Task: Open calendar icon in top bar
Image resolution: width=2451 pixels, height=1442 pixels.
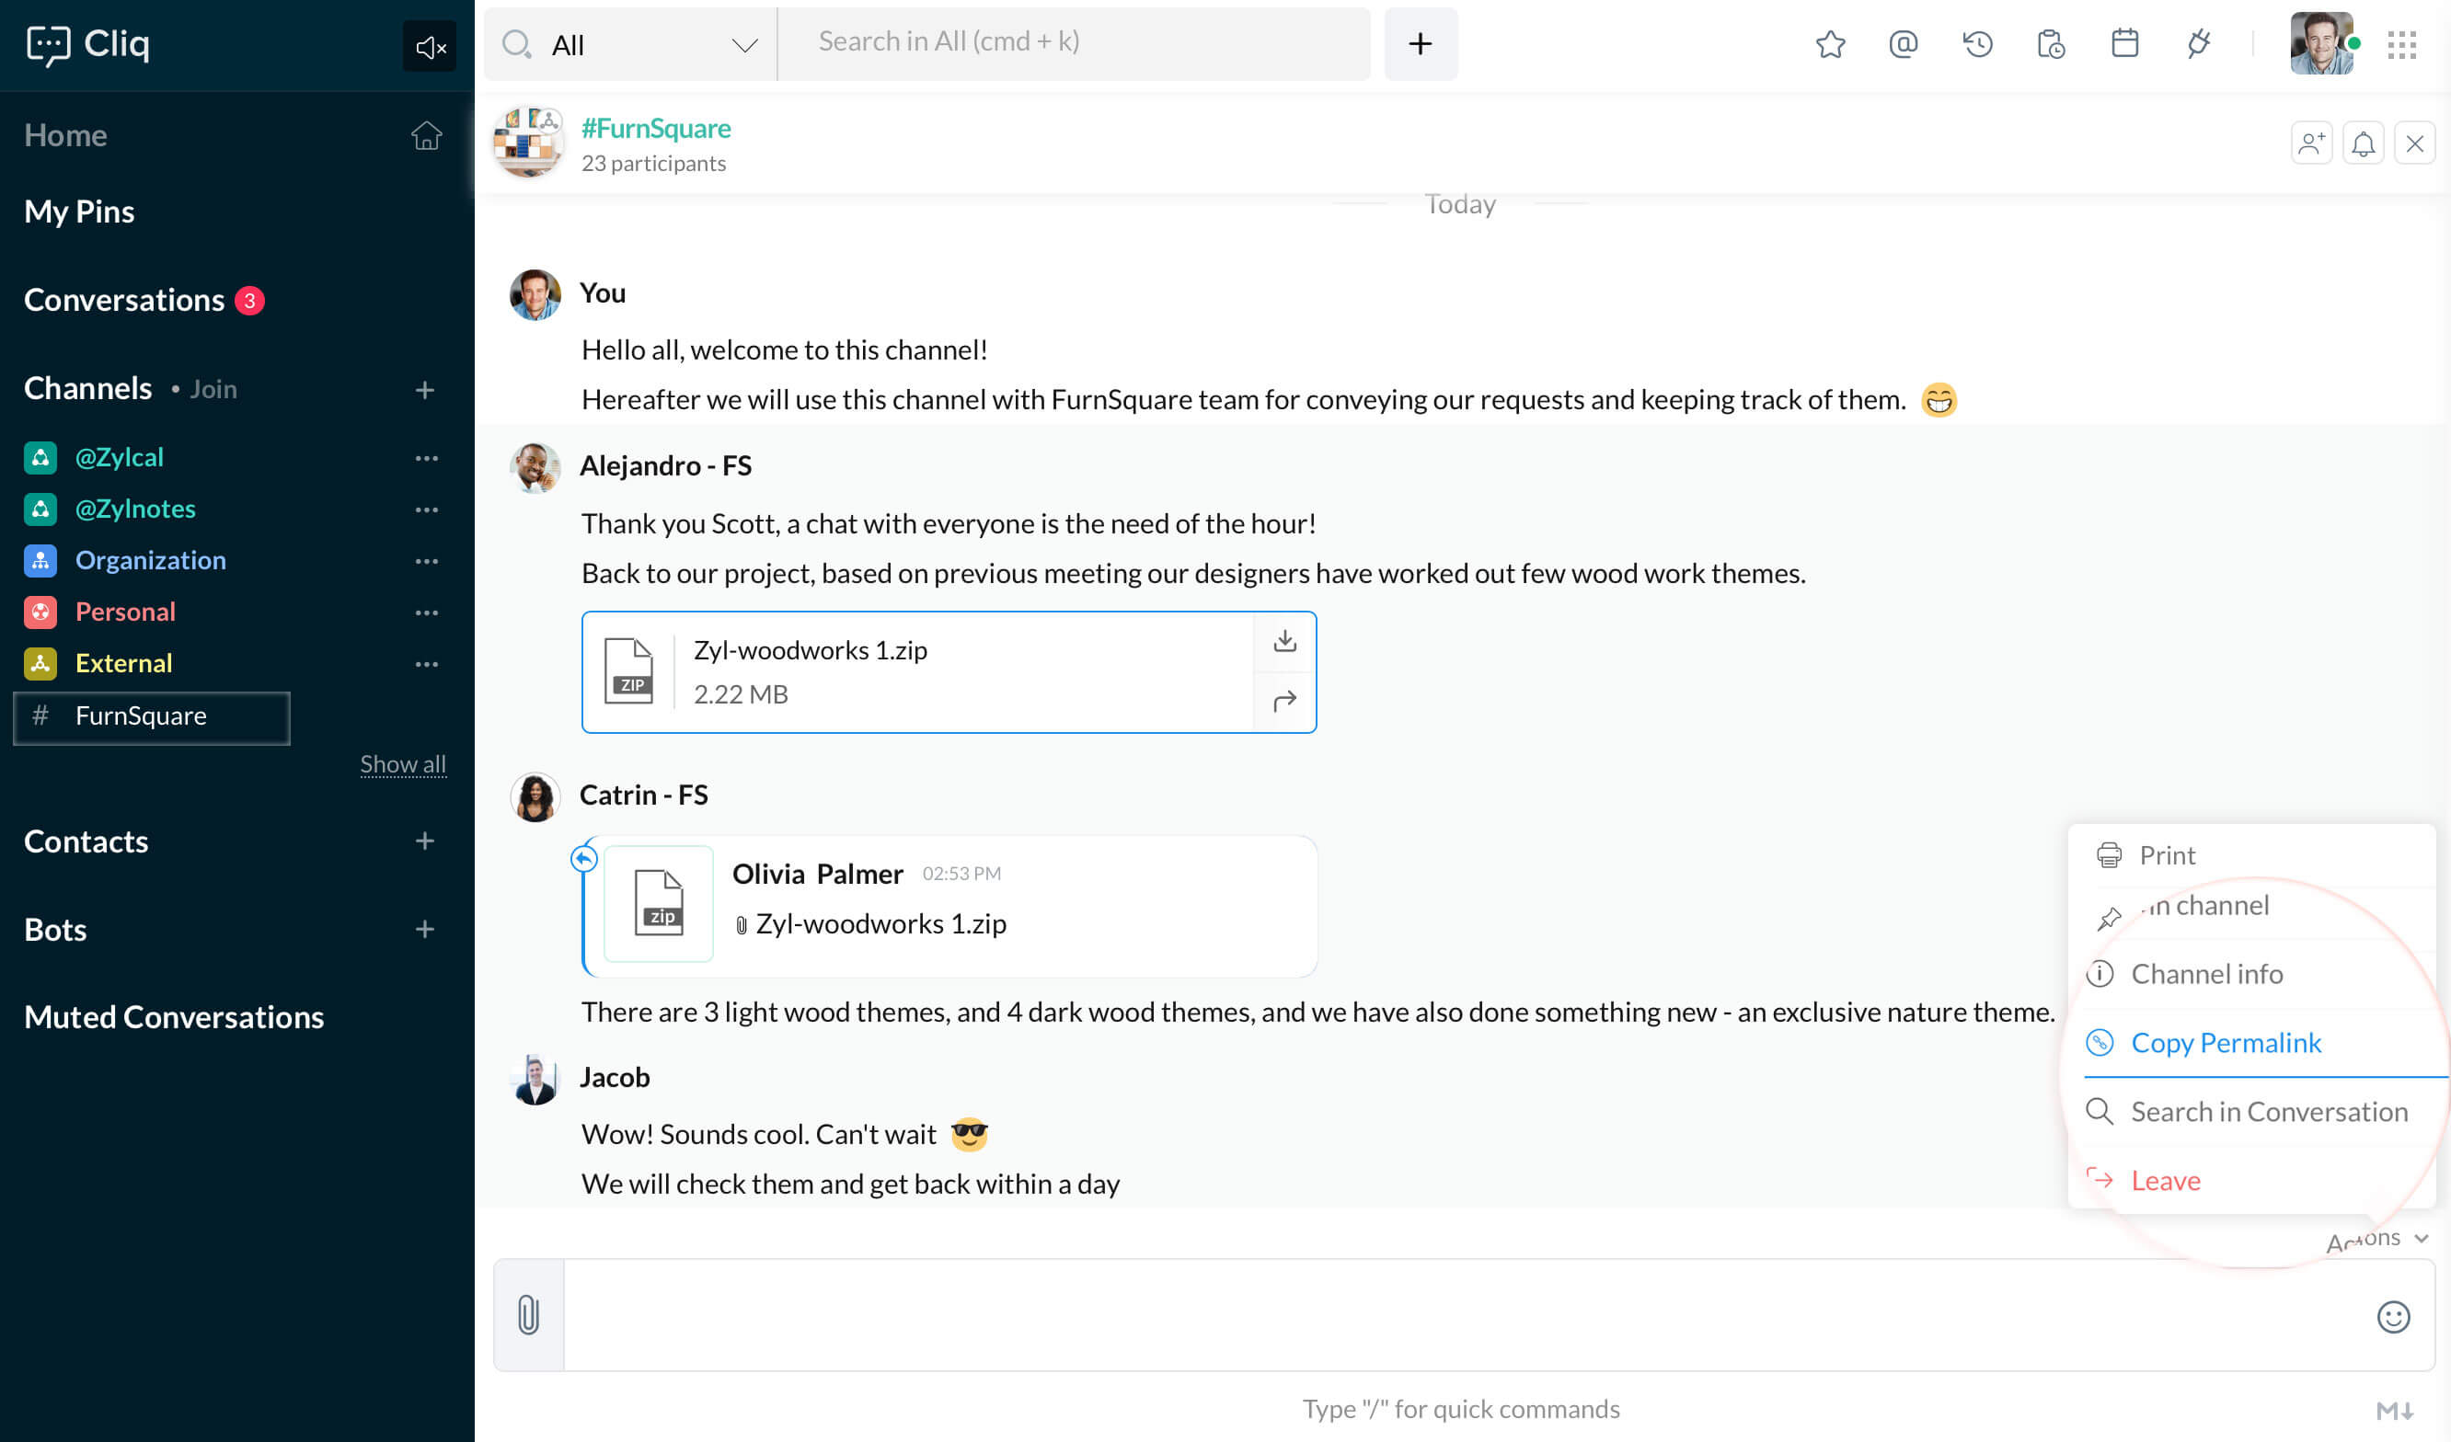Action: pos(2124,44)
